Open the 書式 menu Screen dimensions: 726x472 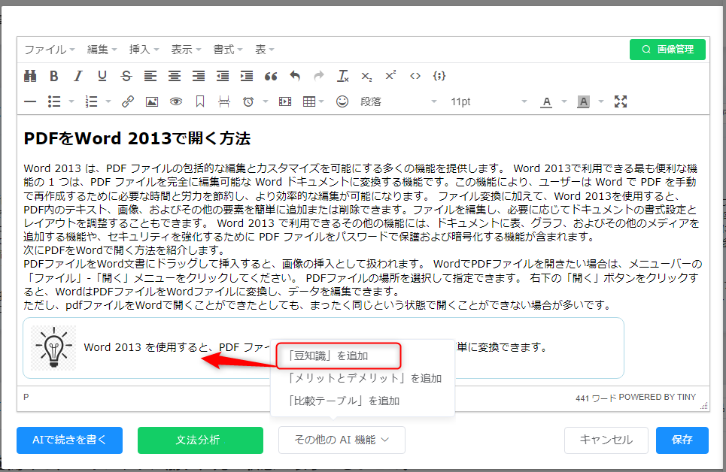point(228,50)
